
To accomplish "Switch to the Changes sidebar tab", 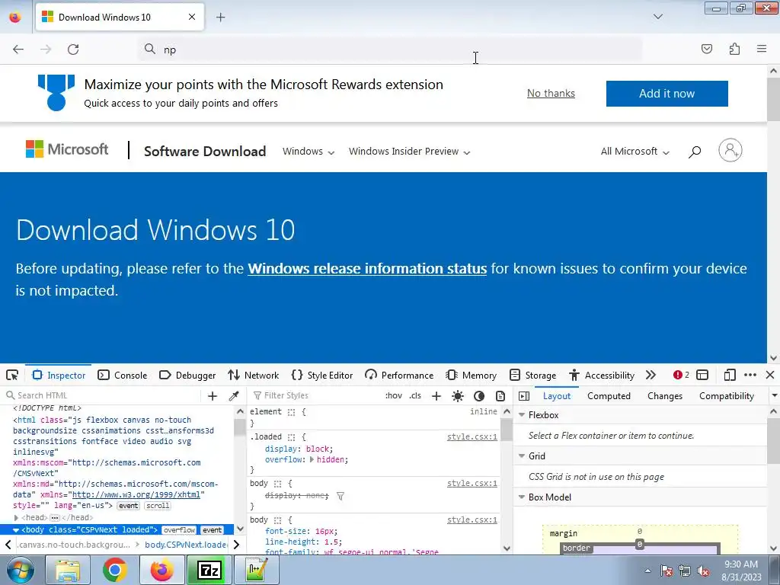I will pyautogui.click(x=665, y=396).
